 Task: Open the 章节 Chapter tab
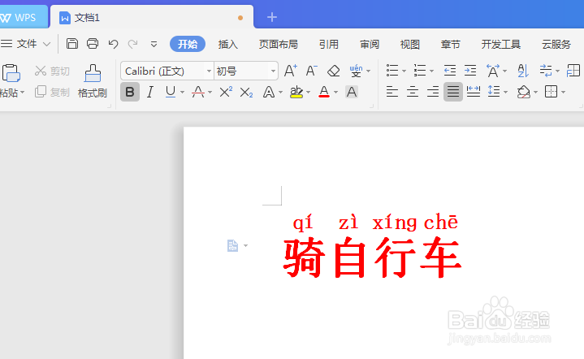click(450, 45)
